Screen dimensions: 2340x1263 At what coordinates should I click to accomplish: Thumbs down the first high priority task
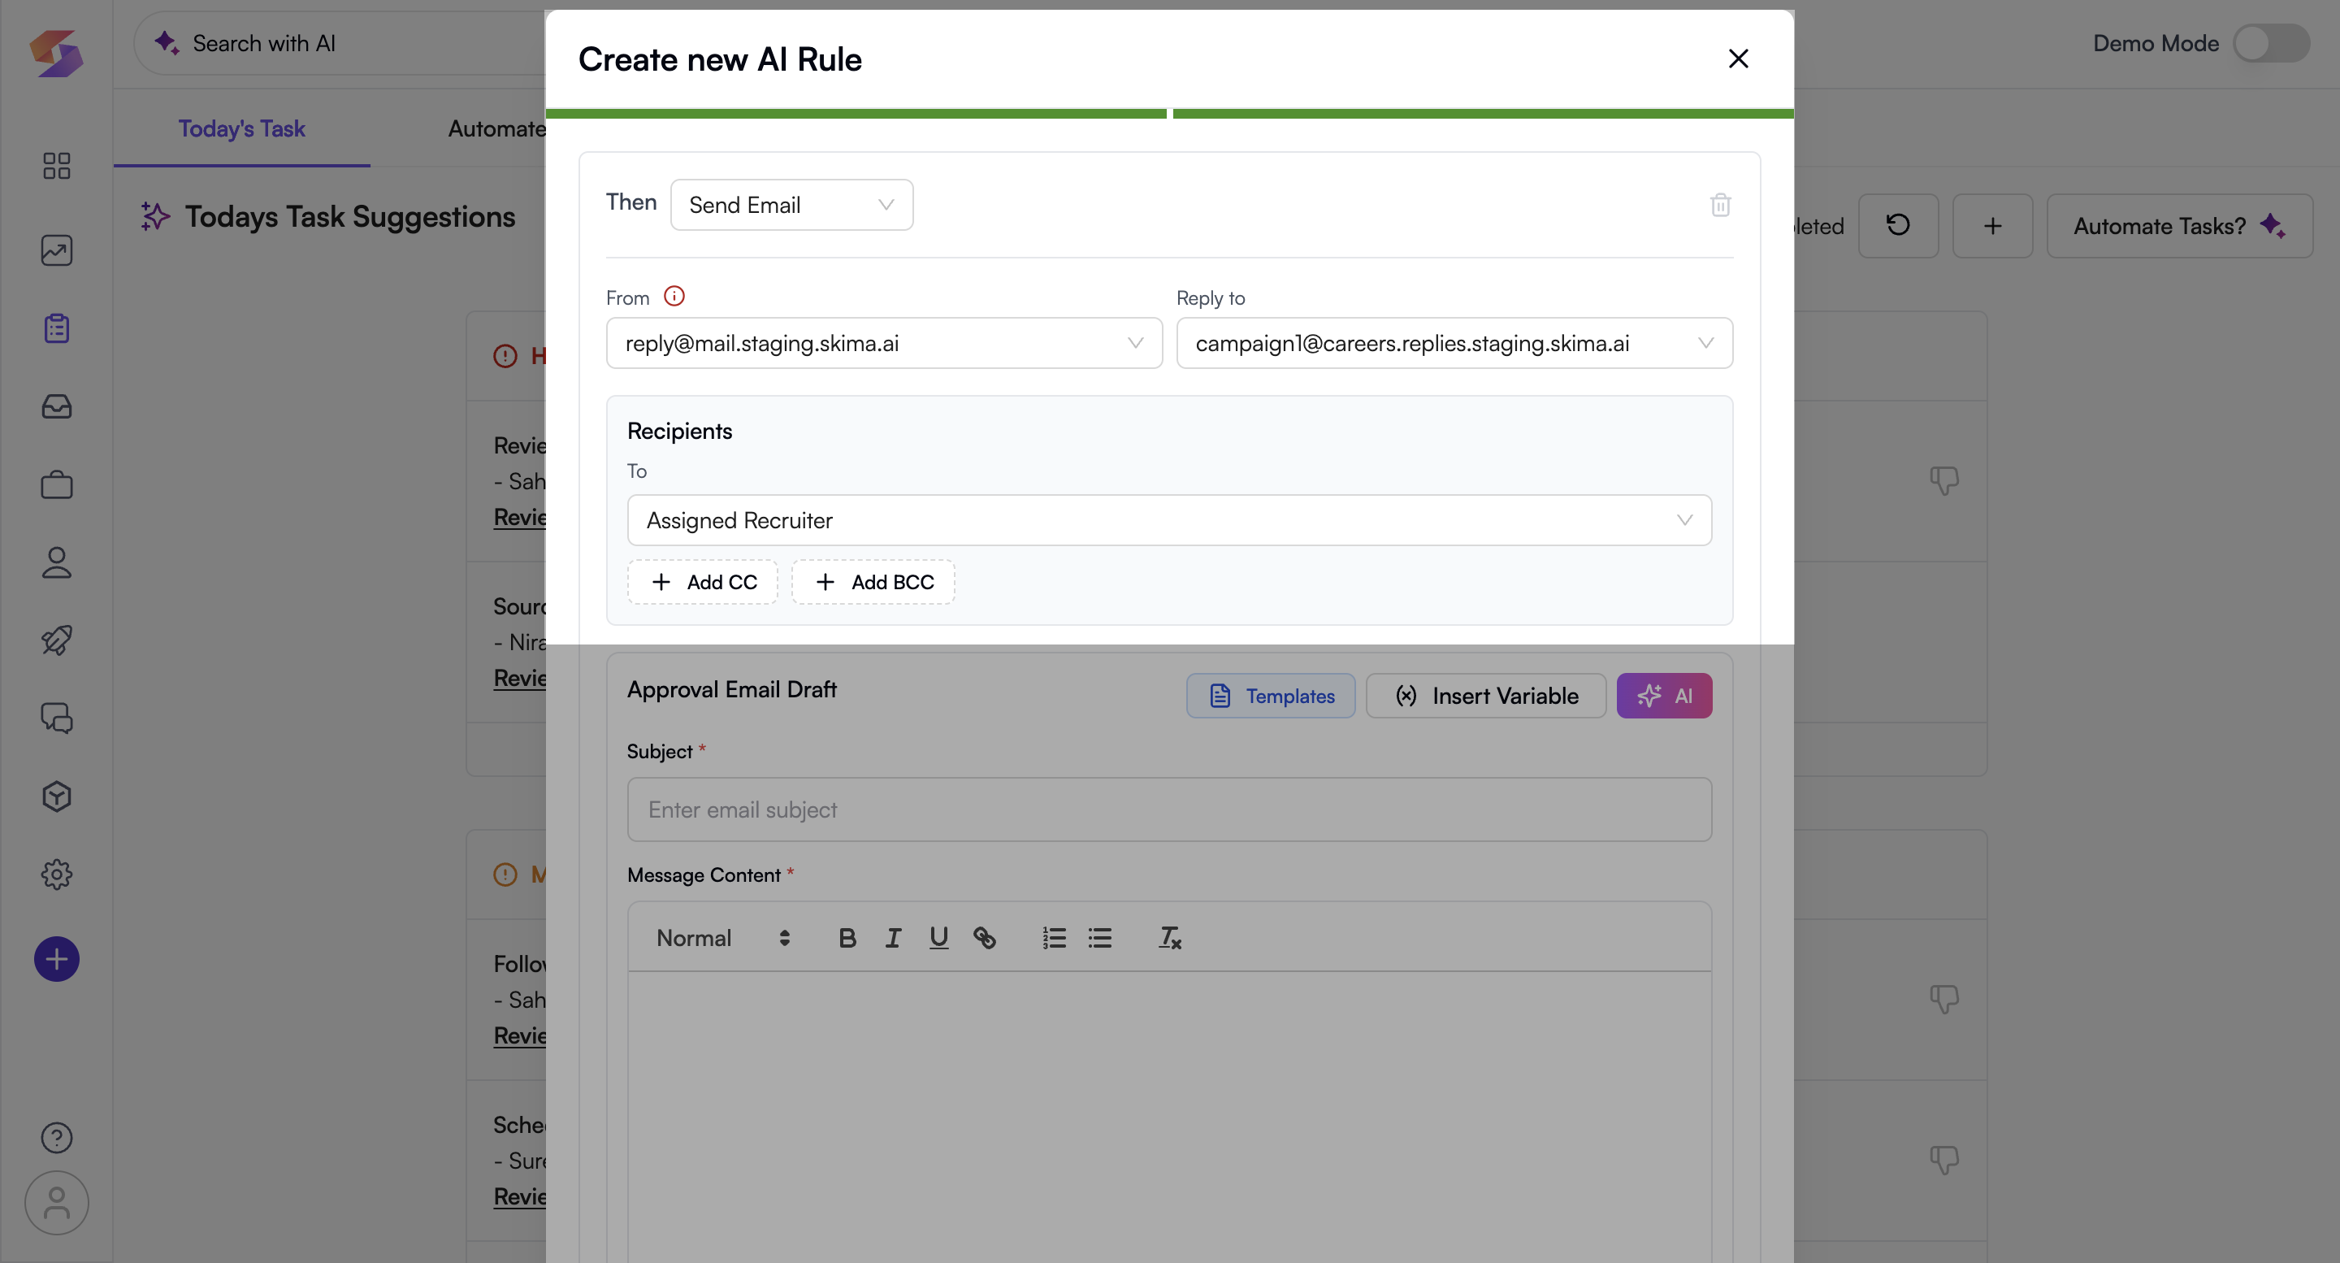point(1944,480)
